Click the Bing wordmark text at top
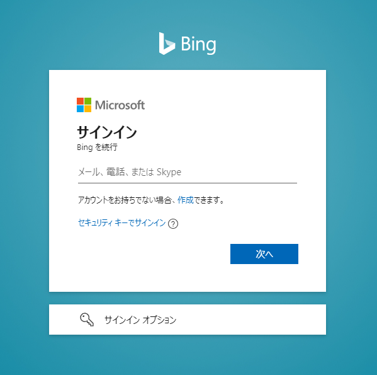This screenshot has width=377, height=375. (x=198, y=45)
